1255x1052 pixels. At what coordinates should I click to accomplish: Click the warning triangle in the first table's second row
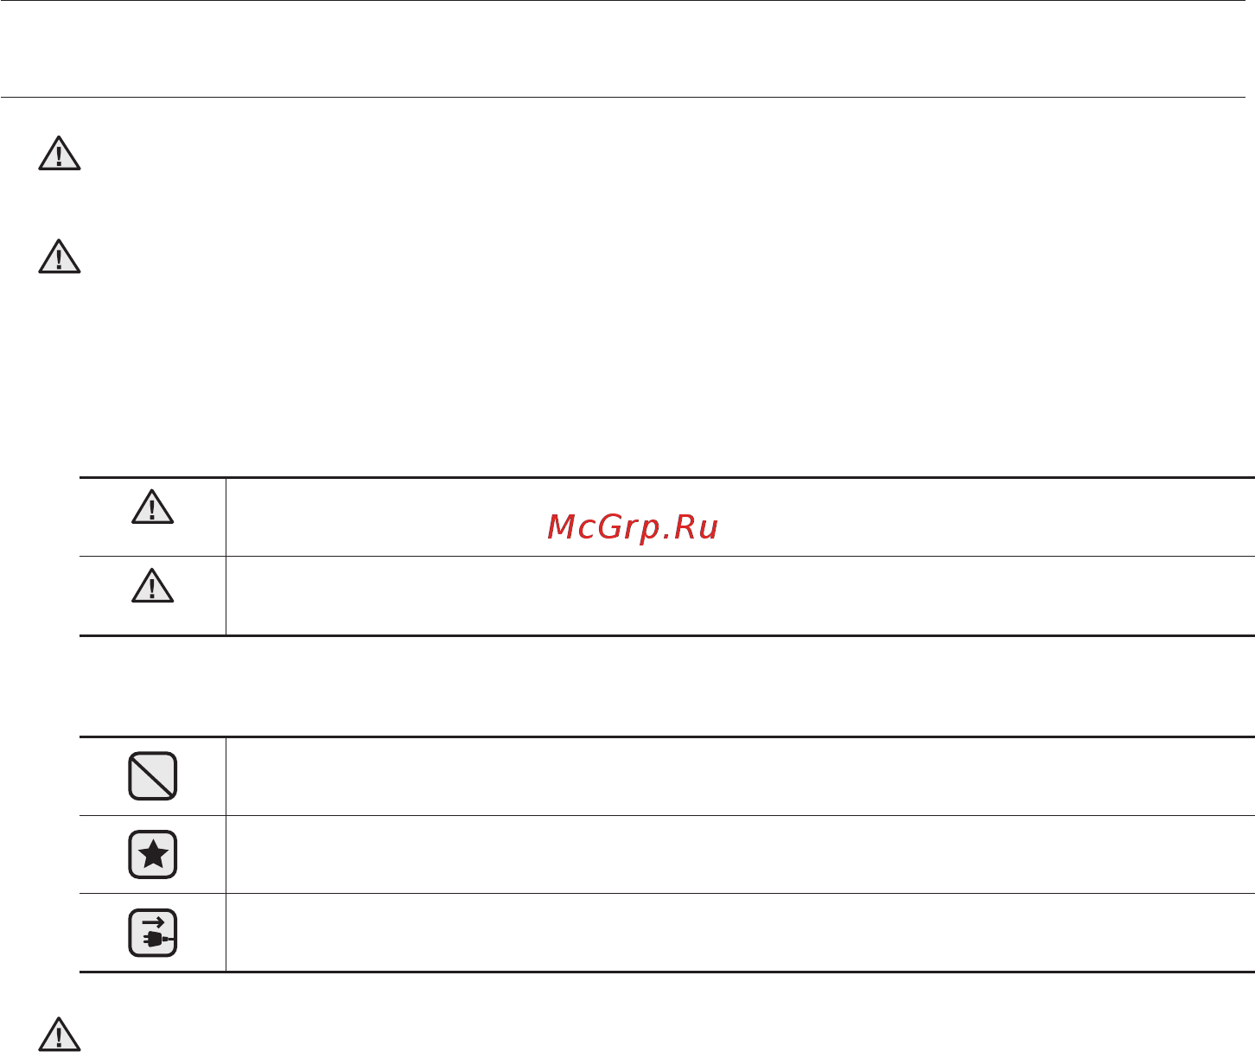152,585
